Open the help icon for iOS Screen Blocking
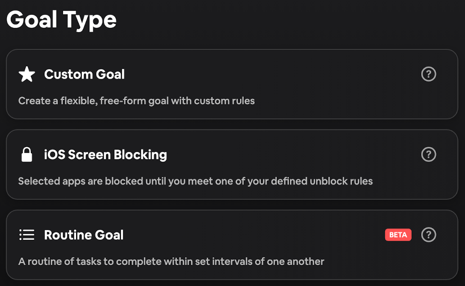 (429, 154)
